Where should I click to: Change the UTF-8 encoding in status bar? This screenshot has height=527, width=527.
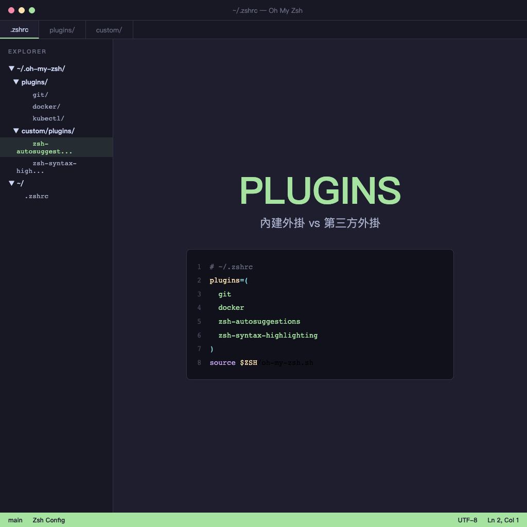pyautogui.click(x=467, y=520)
